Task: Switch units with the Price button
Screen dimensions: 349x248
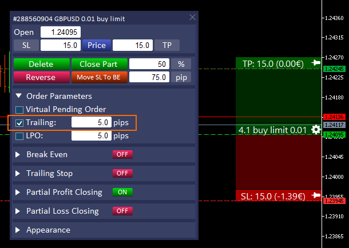Action: tap(96, 45)
